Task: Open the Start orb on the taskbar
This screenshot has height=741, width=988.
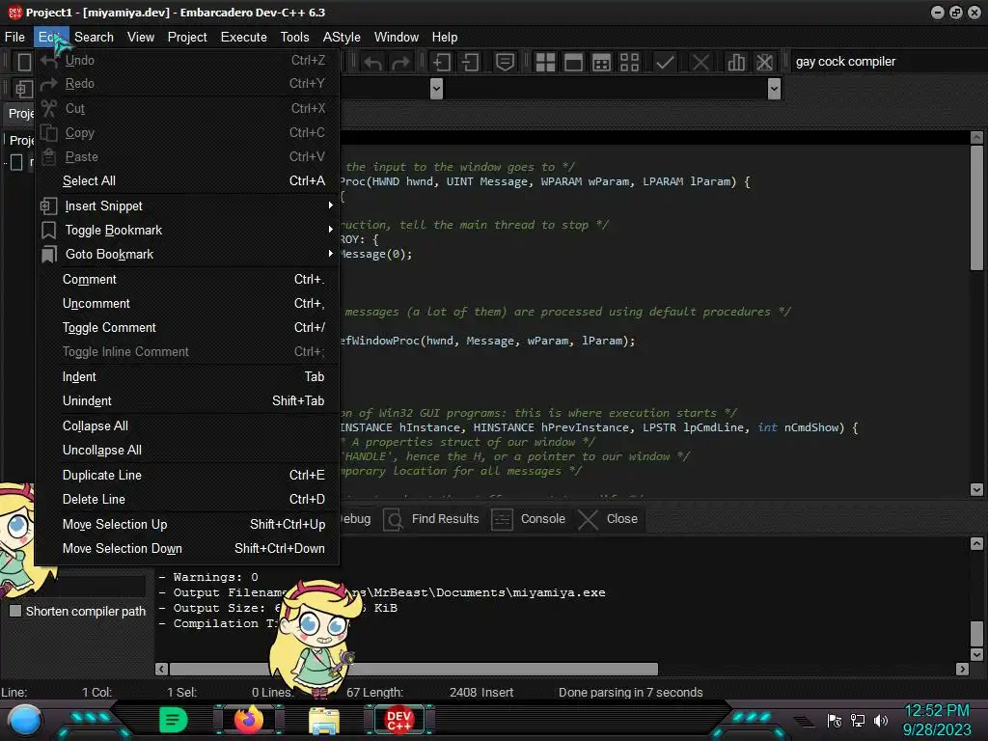Action: coord(25,720)
